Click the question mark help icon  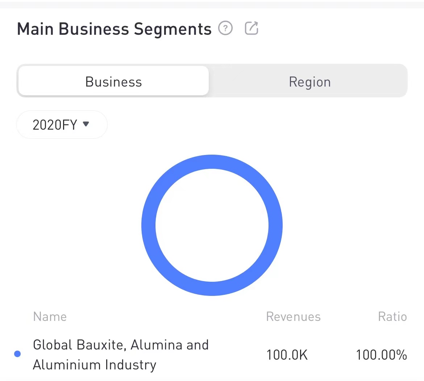pyautogui.click(x=225, y=28)
